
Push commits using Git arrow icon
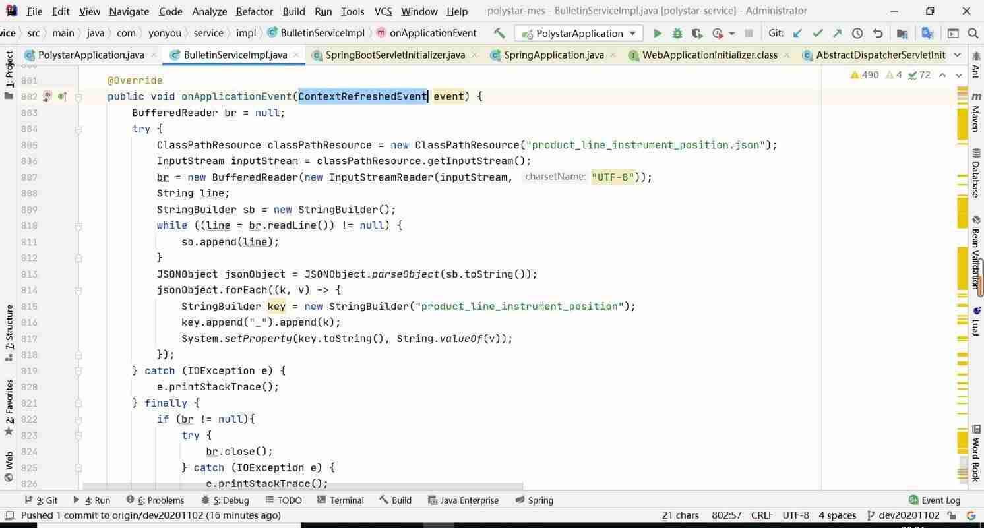(x=838, y=33)
